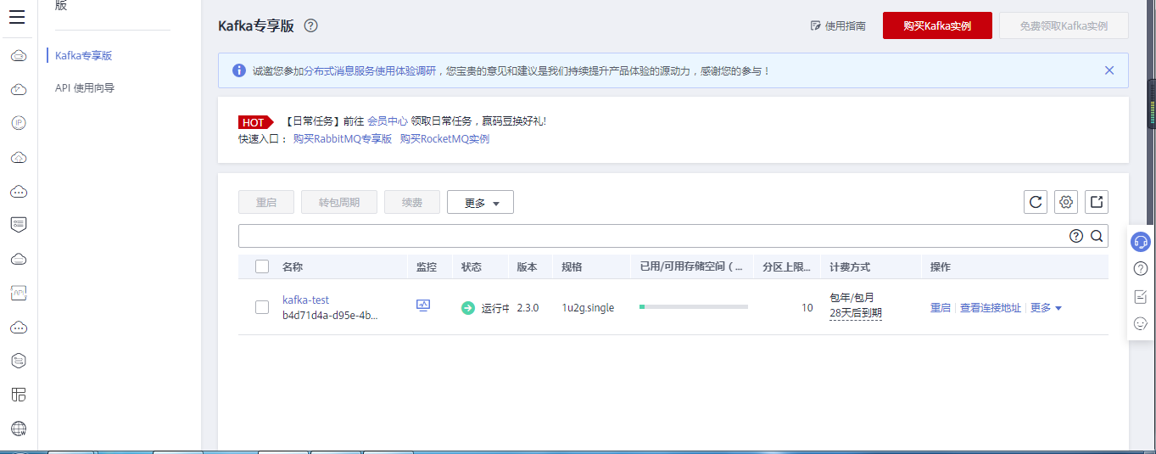Click the 续费 button
This screenshot has height=454, width=1156.
412,202
